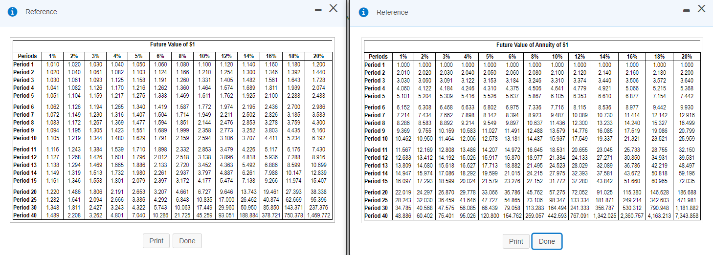Click 1,469.772 in the Future Value of $1 table
Viewport: 713px width, 255px height.
(x=319, y=215)
